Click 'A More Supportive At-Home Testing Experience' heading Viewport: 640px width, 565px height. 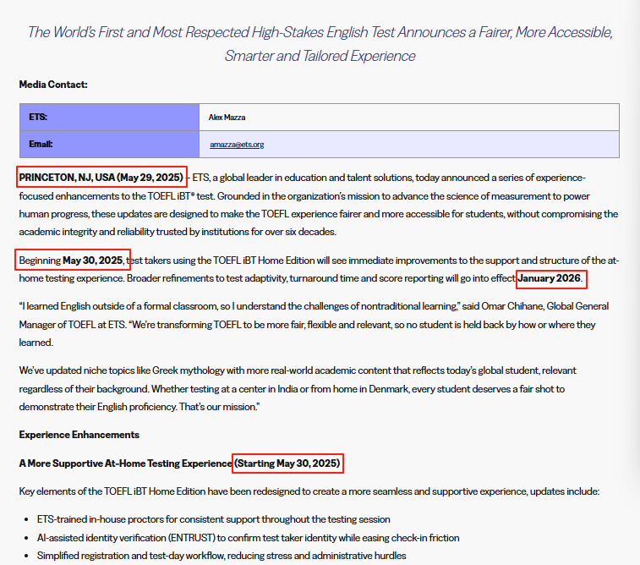tap(125, 464)
